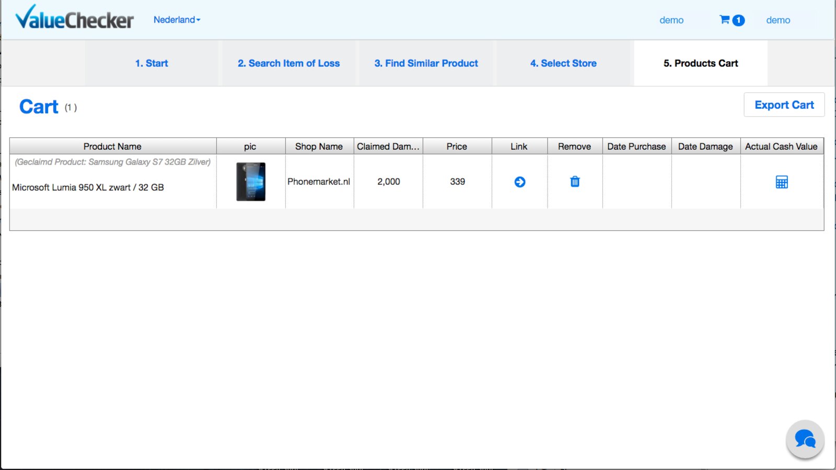Click the claimed damage value 2,000
This screenshot has height=470, width=836.
tap(389, 182)
